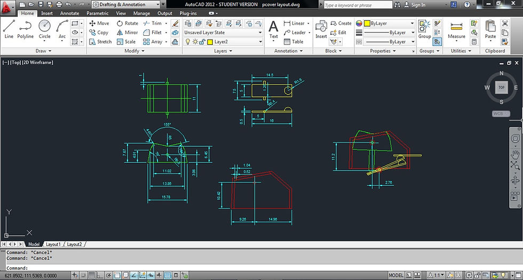Toggle Lineweight display in status bar
The width and height of the screenshot is (523, 280).
pos(159,275)
